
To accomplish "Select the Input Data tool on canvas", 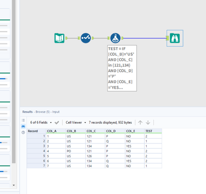I will point(59,38).
